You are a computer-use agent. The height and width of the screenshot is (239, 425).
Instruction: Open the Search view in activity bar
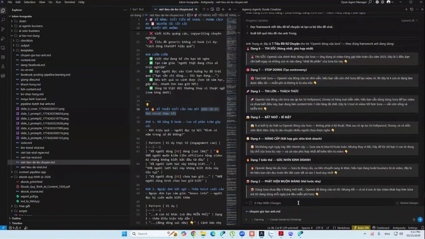(3, 20)
